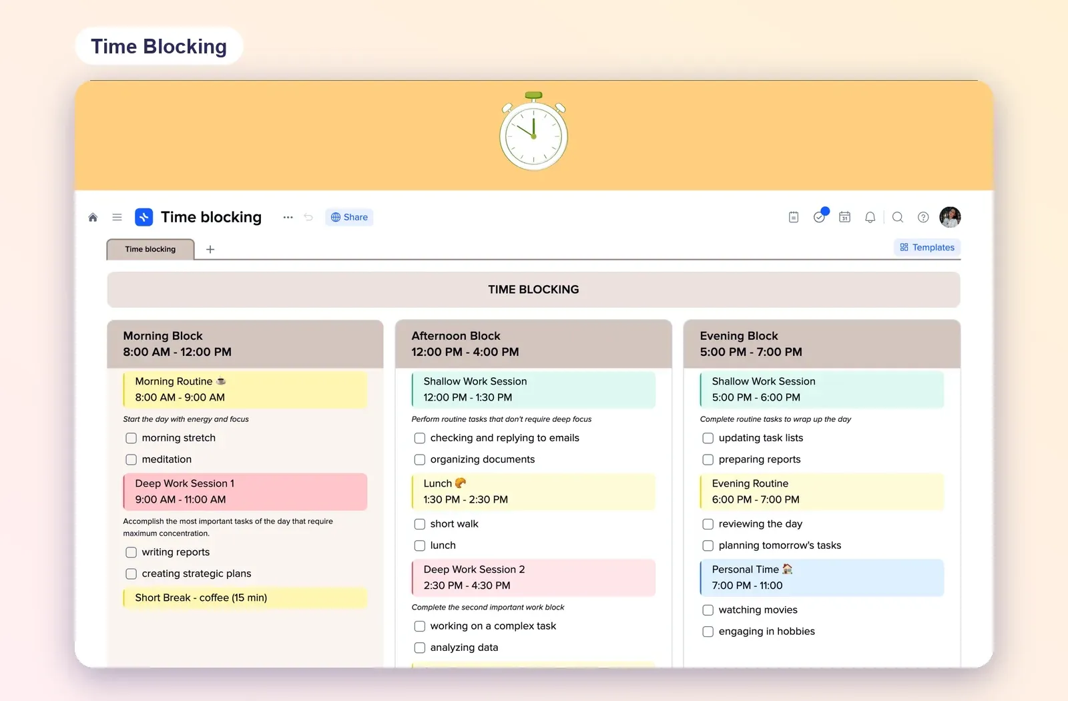Check the updating task lists box

[708, 438]
